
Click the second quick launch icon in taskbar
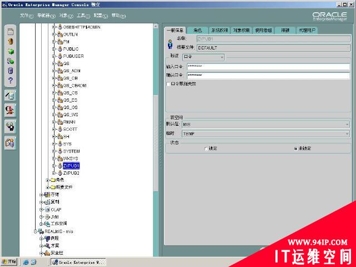click(x=33, y=262)
